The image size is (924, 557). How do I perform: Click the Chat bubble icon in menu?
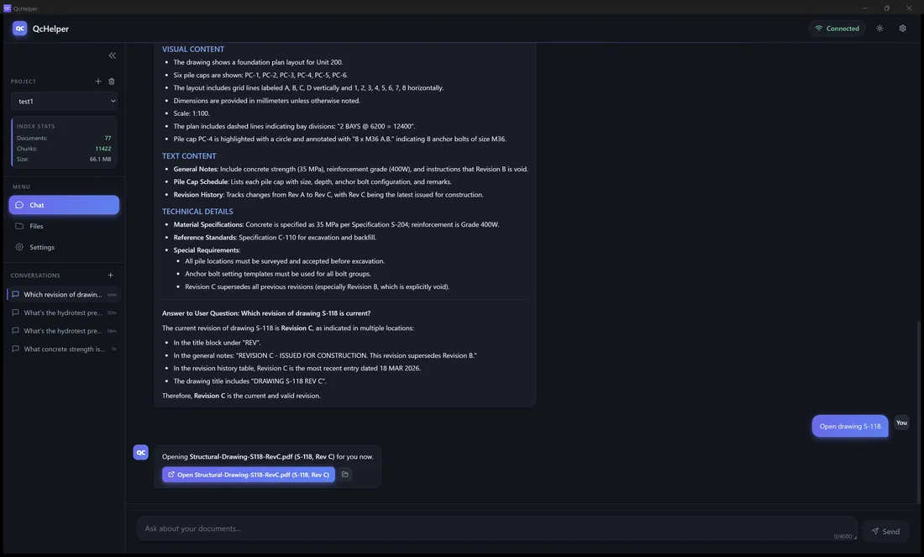(x=19, y=205)
